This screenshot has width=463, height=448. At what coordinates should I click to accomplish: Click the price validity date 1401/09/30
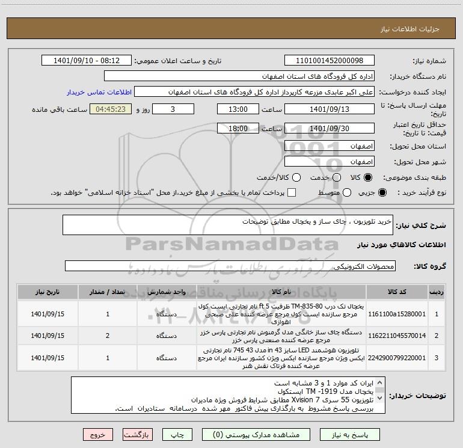(330, 128)
